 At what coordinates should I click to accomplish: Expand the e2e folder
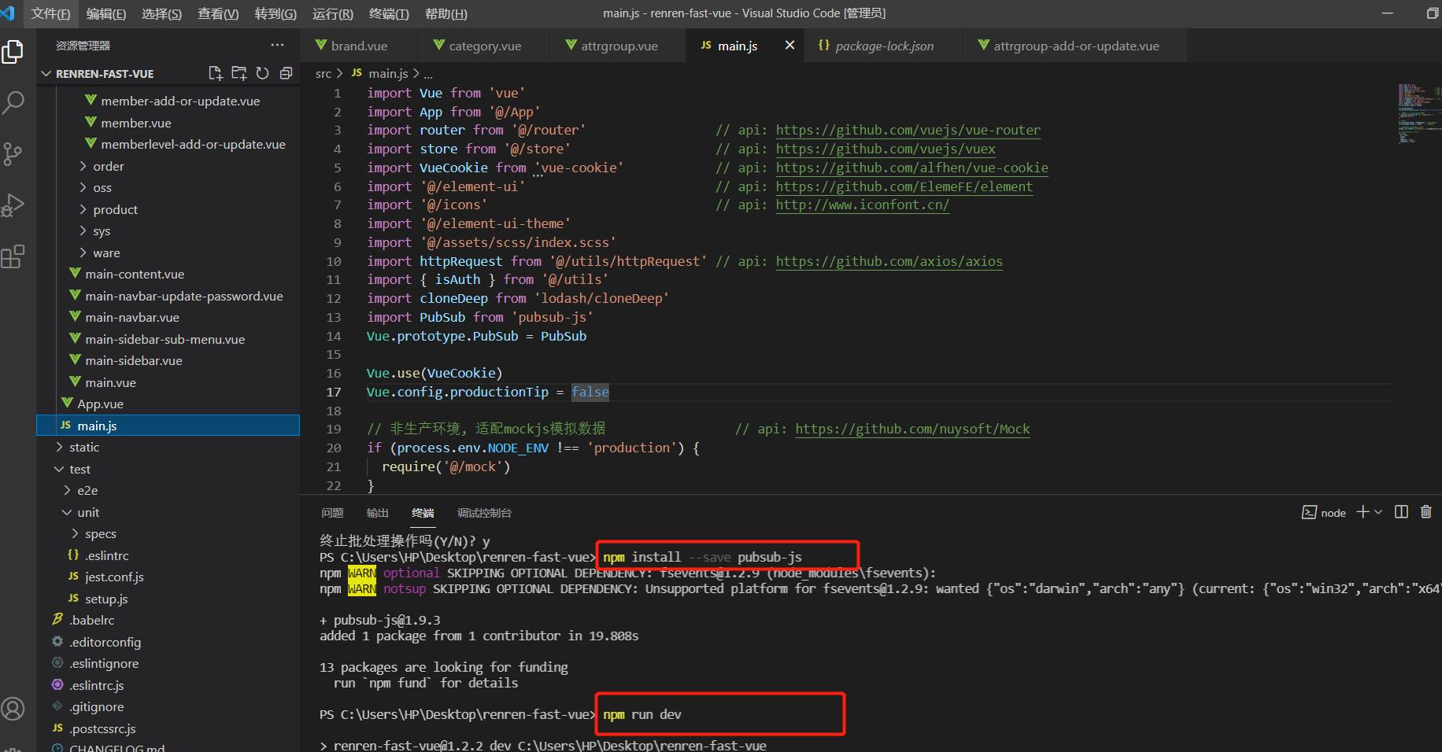tap(168, 490)
